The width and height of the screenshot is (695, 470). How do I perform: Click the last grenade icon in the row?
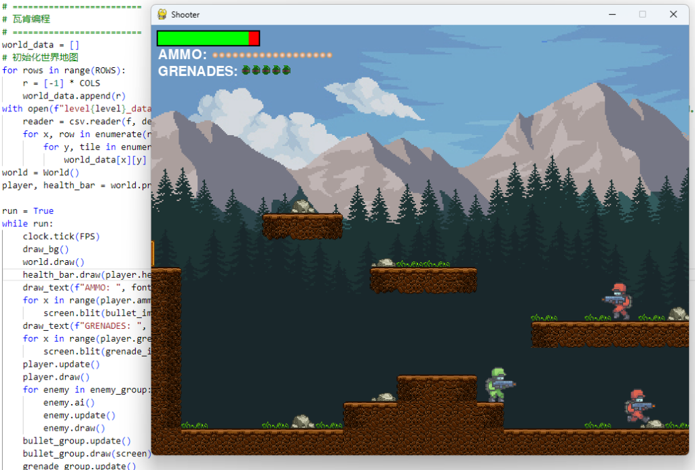click(286, 70)
